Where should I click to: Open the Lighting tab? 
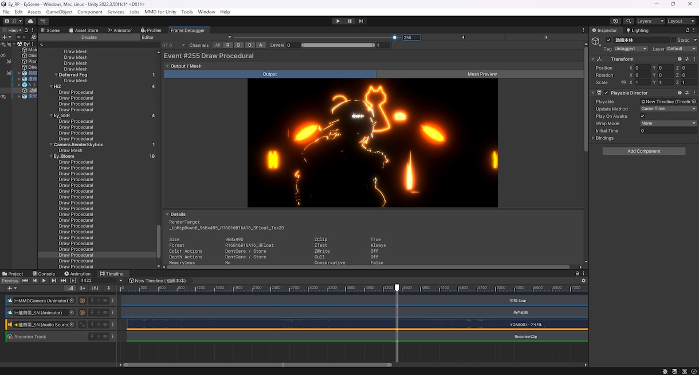[x=637, y=30]
